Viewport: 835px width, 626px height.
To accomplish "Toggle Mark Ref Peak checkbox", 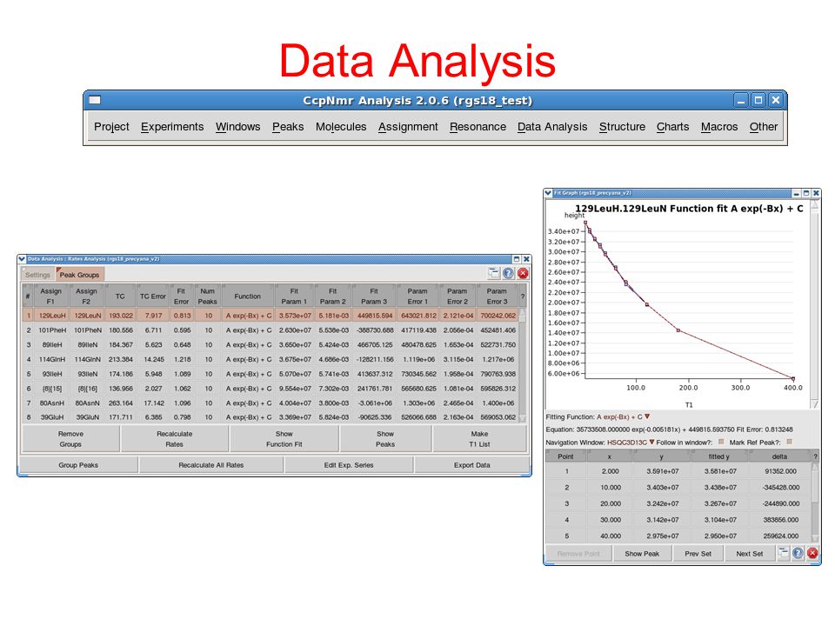I will click(789, 442).
